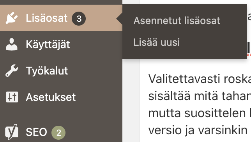Click the text line starting with mutta suosittelen
The height and width of the screenshot is (142, 251).
click(x=200, y=113)
